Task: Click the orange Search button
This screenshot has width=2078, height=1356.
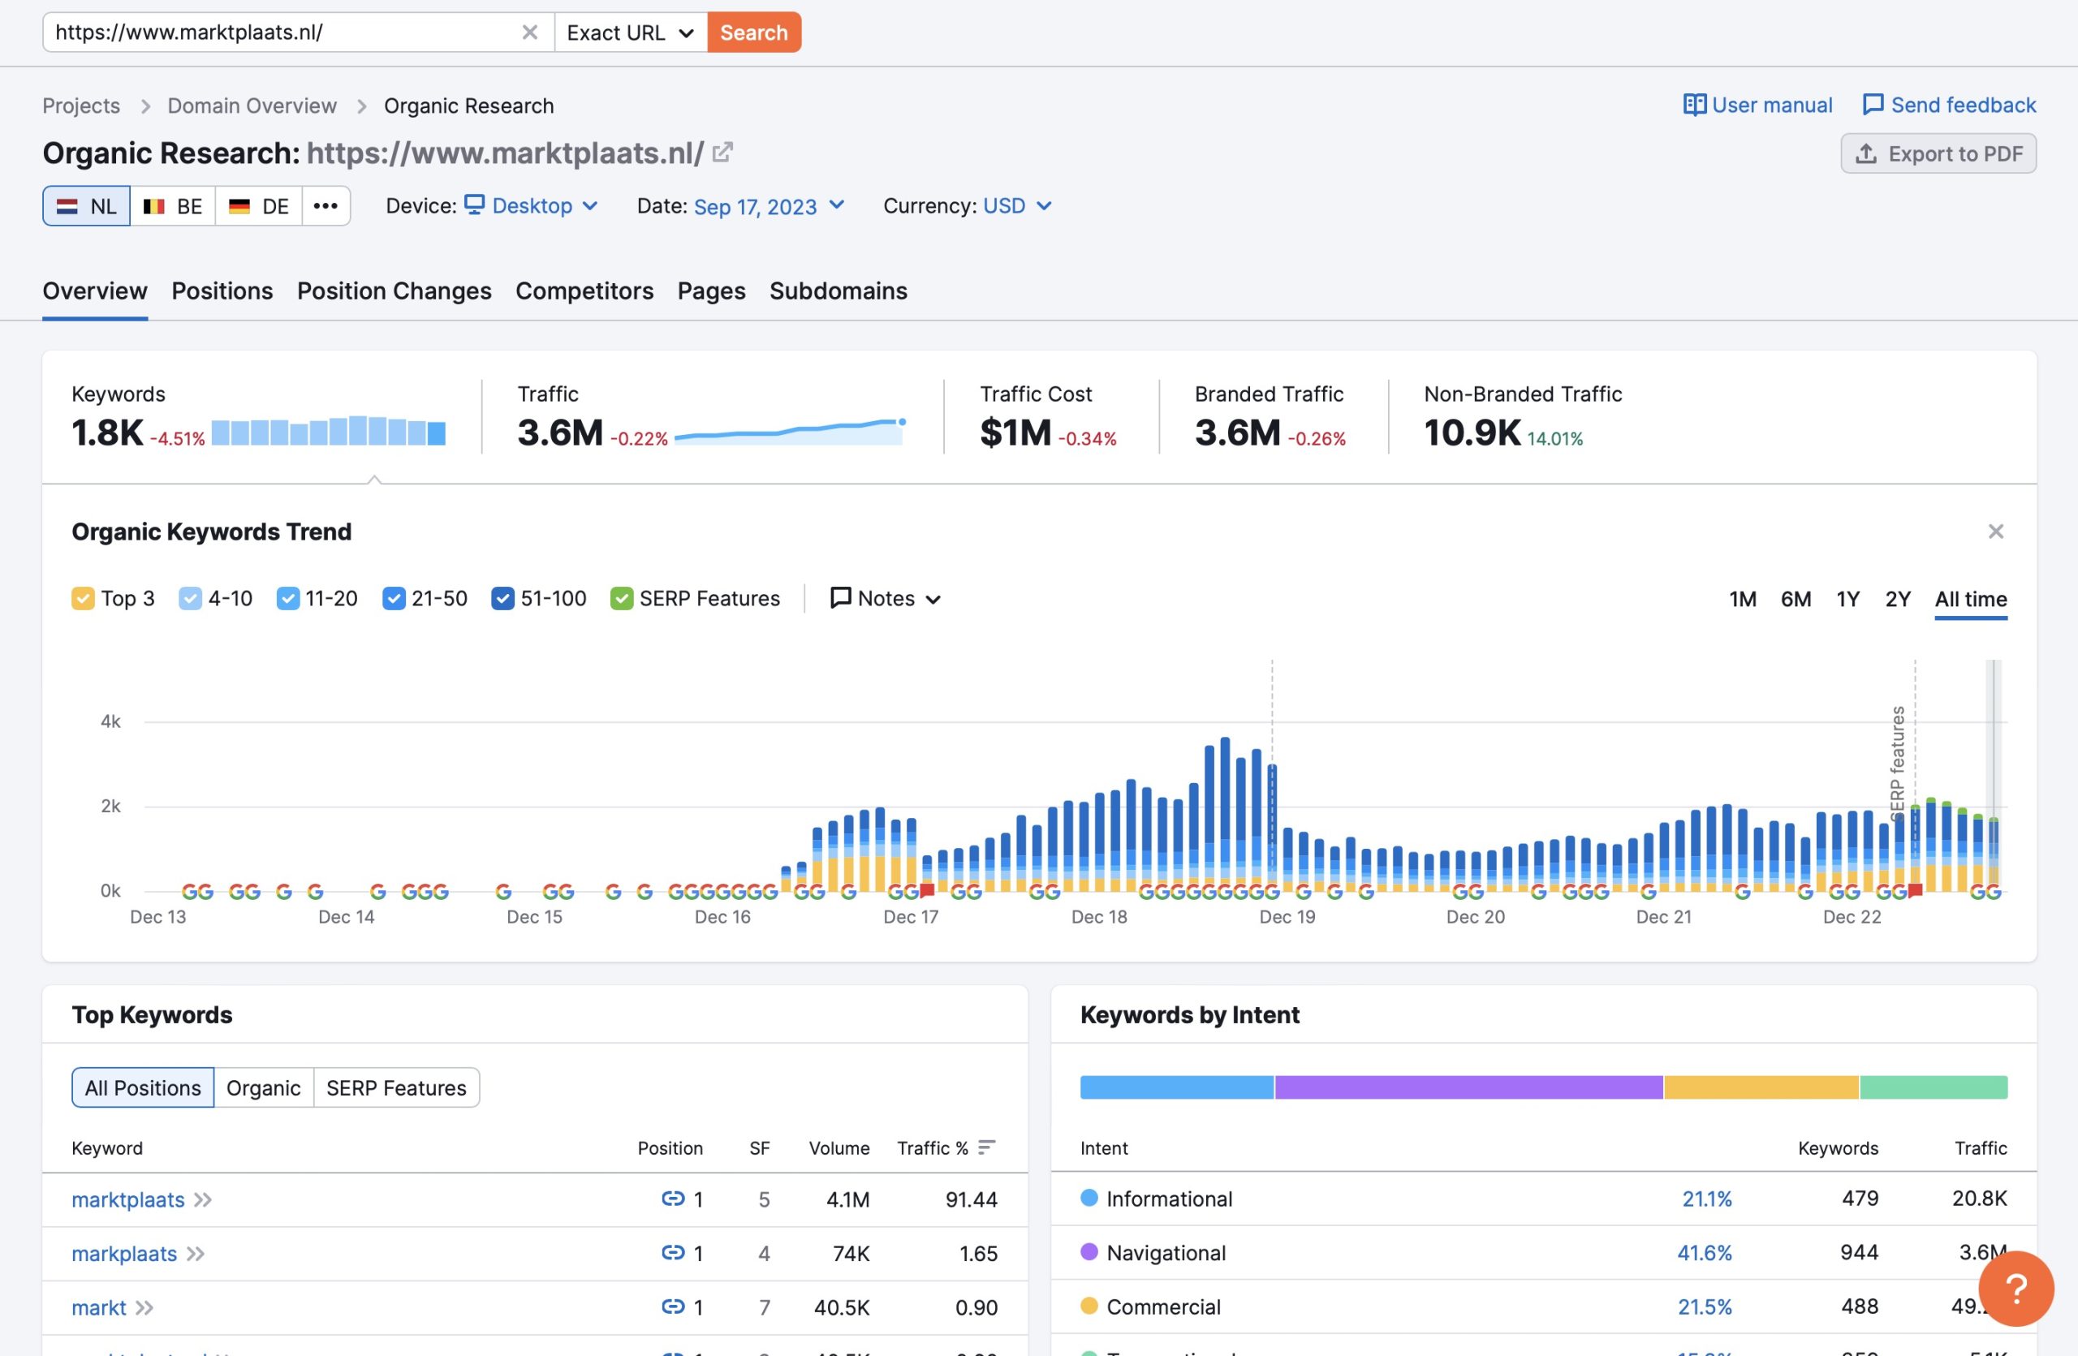Action: [x=754, y=32]
